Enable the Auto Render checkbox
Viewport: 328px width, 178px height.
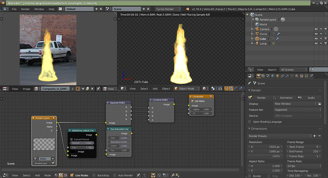click(x=115, y=175)
